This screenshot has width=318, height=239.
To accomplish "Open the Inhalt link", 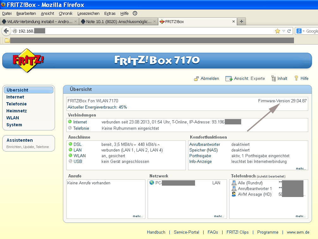I will (282, 79).
